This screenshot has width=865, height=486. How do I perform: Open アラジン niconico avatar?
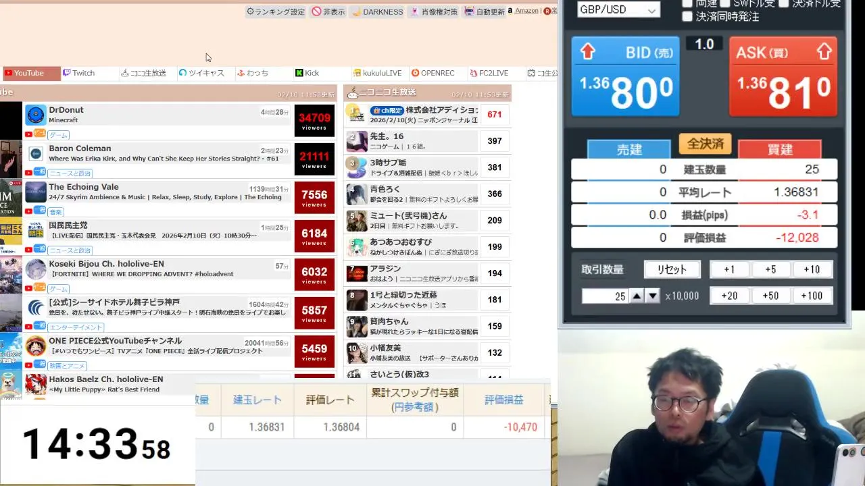356,273
